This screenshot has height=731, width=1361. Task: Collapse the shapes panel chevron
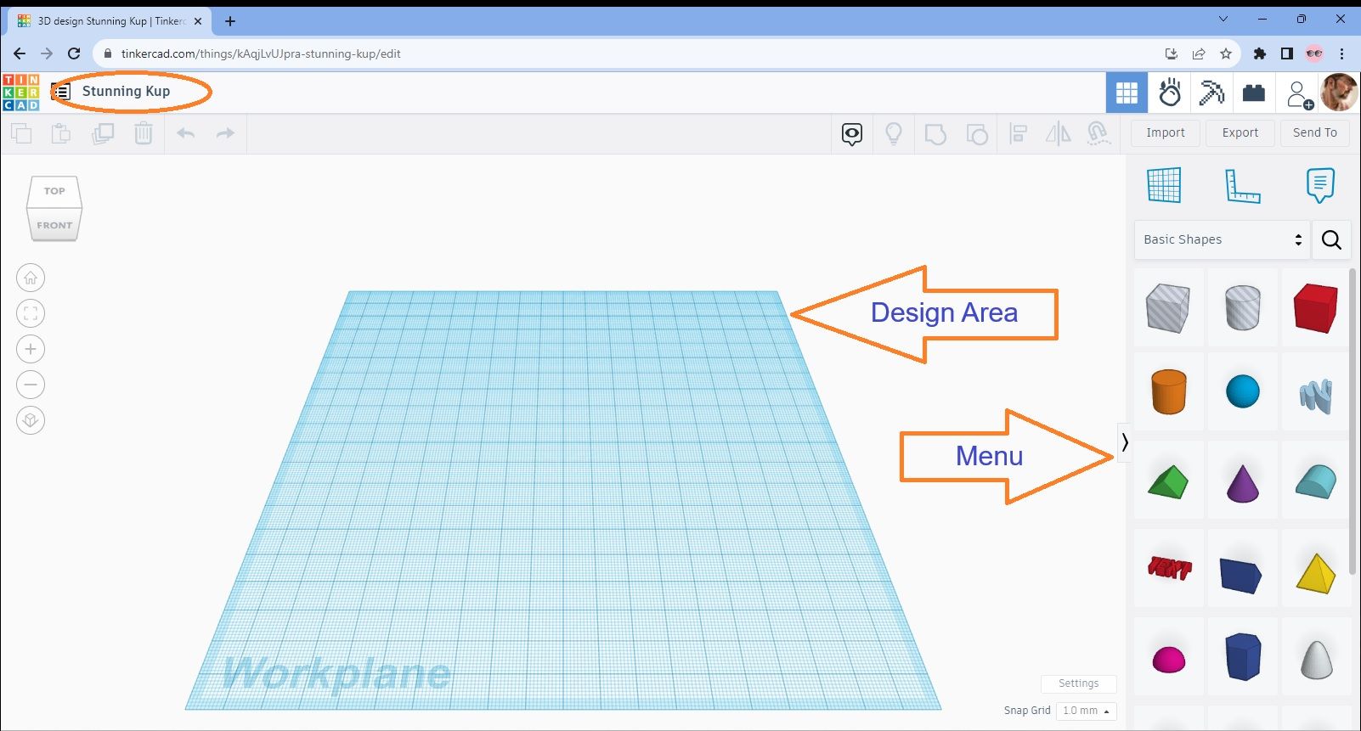pyautogui.click(x=1124, y=441)
